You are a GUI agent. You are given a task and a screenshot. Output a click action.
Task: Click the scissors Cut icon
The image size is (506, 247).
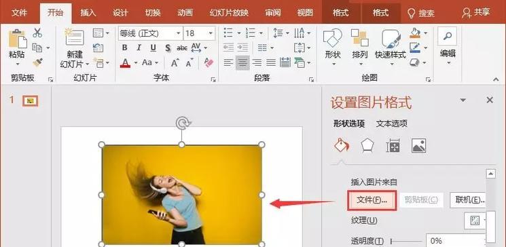pyautogui.click(x=37, y=33)
